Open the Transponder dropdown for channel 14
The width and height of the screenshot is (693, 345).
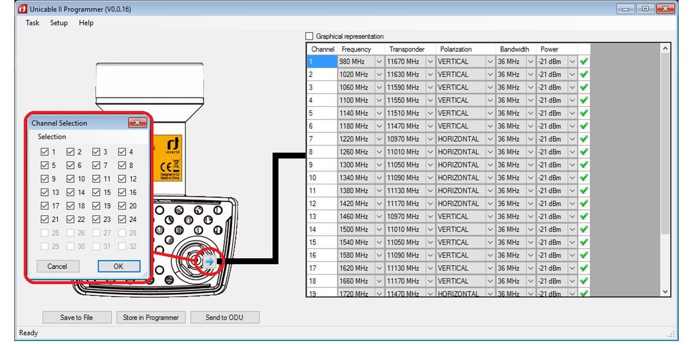point(430,229)
